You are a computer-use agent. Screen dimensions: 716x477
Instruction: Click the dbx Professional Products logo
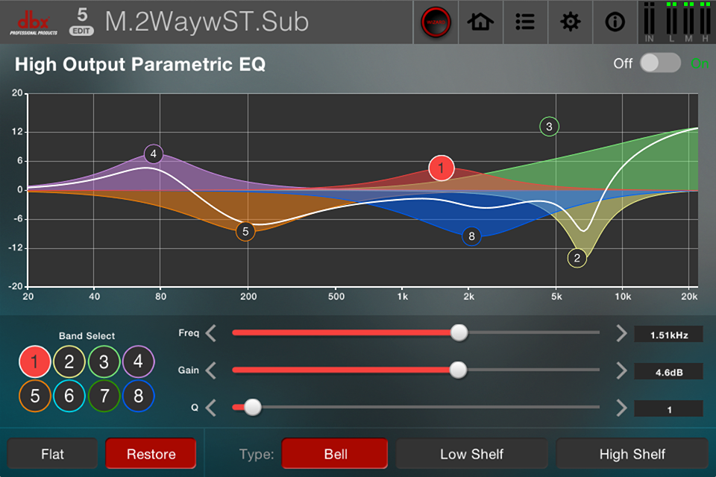pyautogui.click(x=34, y=23)
